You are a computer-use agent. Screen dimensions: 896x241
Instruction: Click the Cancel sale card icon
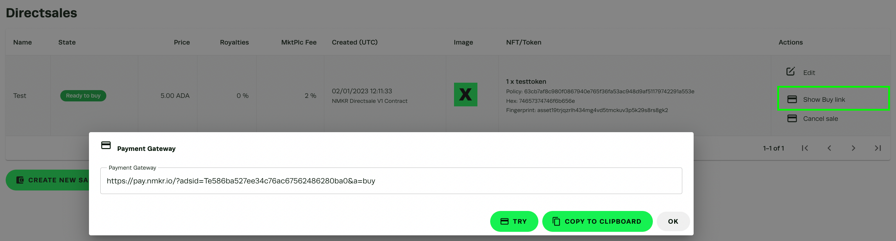[792, 118]
